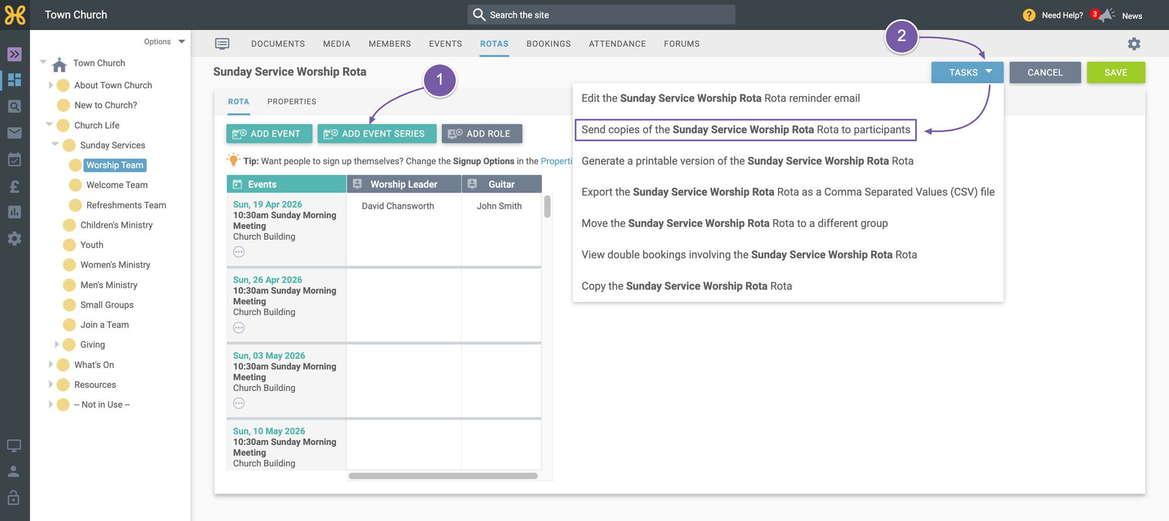The image size is (1169, 521).
Task: Open the Bookings tab
Action: (x=548, y=44)
